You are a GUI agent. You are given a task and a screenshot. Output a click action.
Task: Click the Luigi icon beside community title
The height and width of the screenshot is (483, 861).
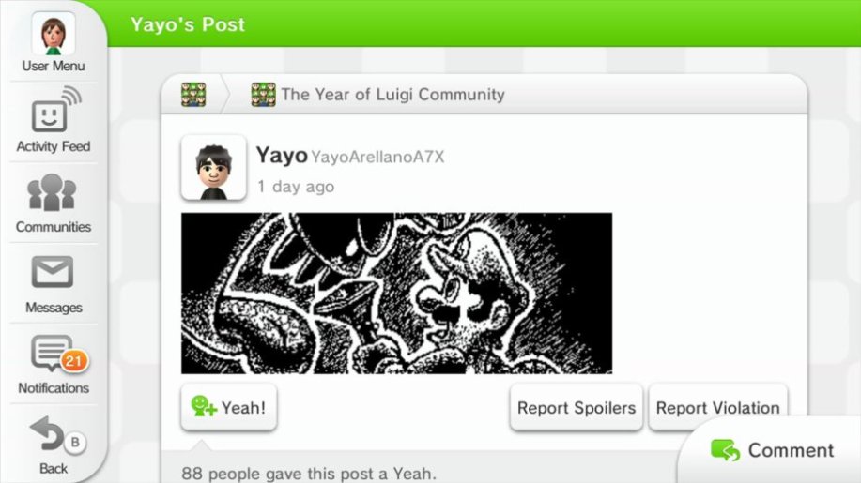[263, 95]
